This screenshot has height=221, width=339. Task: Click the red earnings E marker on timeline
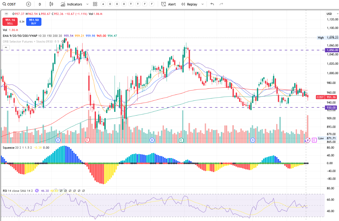(87, 140)
